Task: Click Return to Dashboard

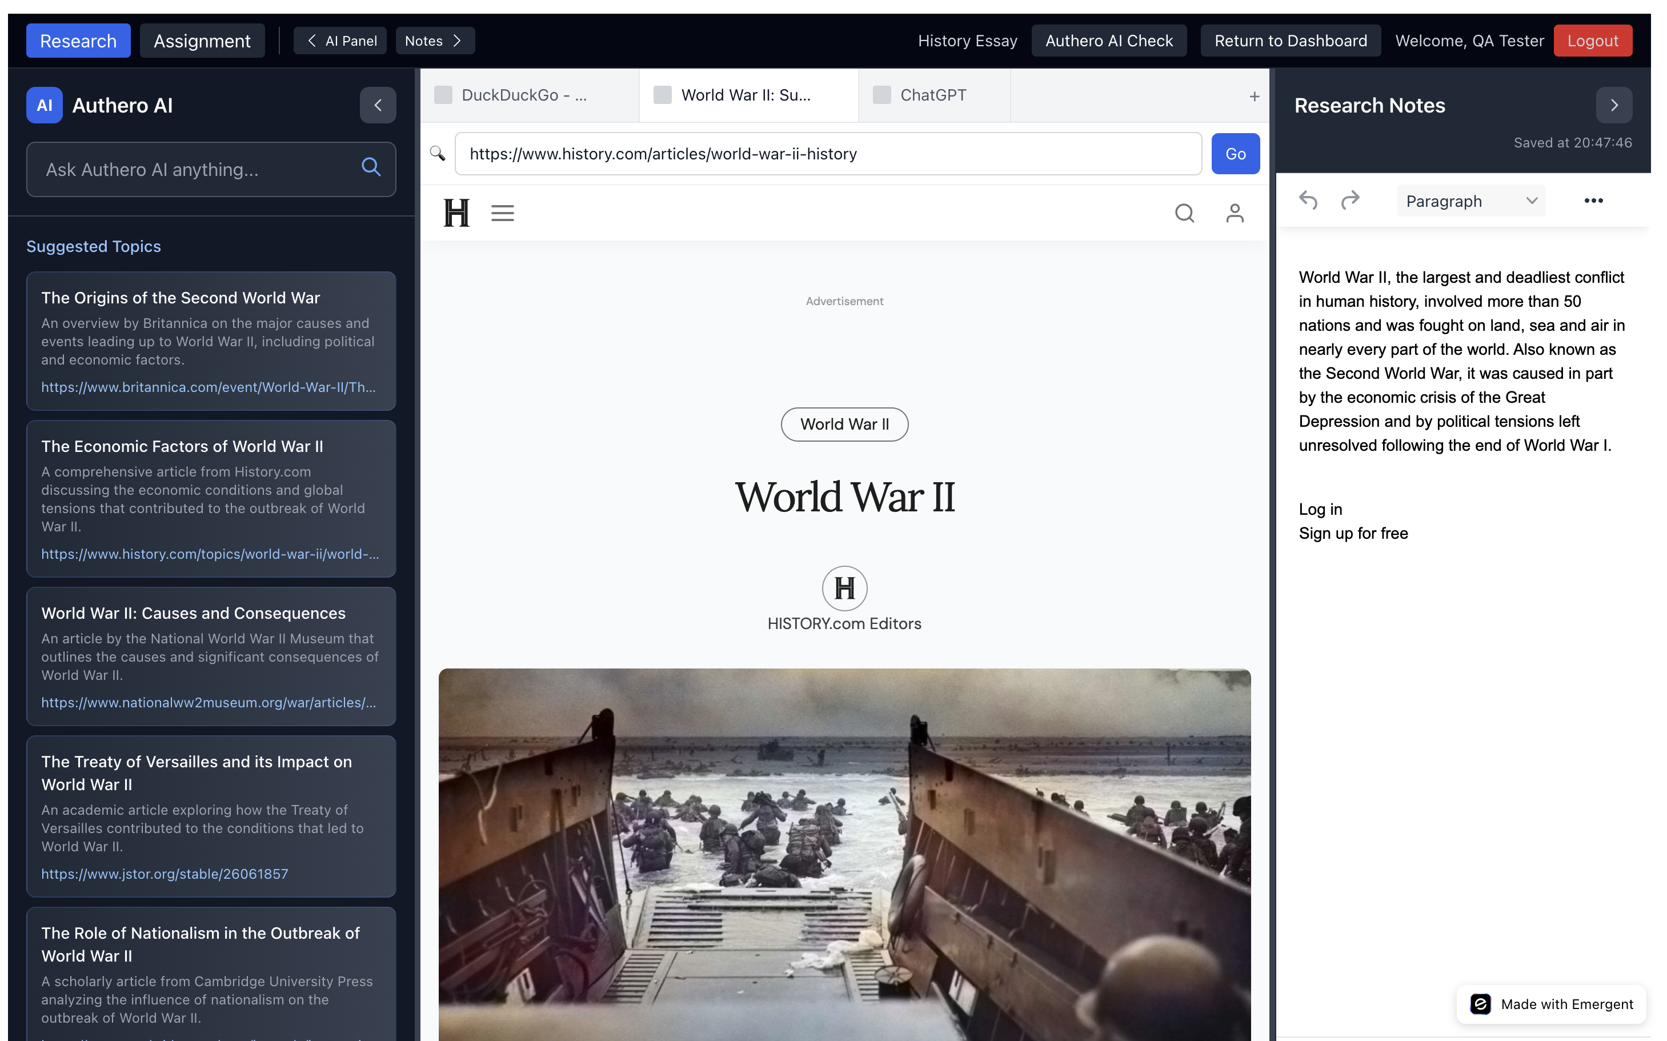Action: [1291, 40]
